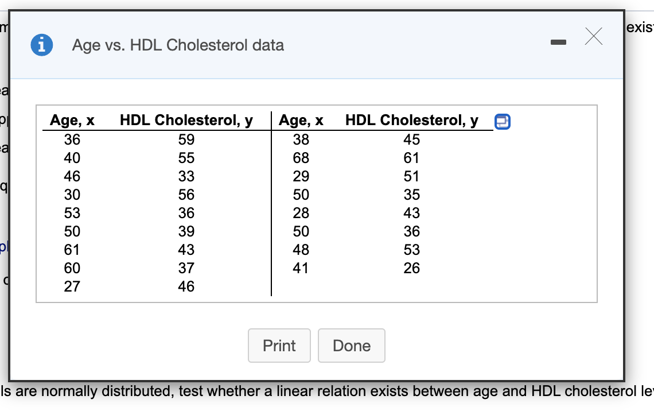Select the left "HDL Cholesterol, y" header
The height and width of the screenshot is (419, 654).
pos(186,121)
